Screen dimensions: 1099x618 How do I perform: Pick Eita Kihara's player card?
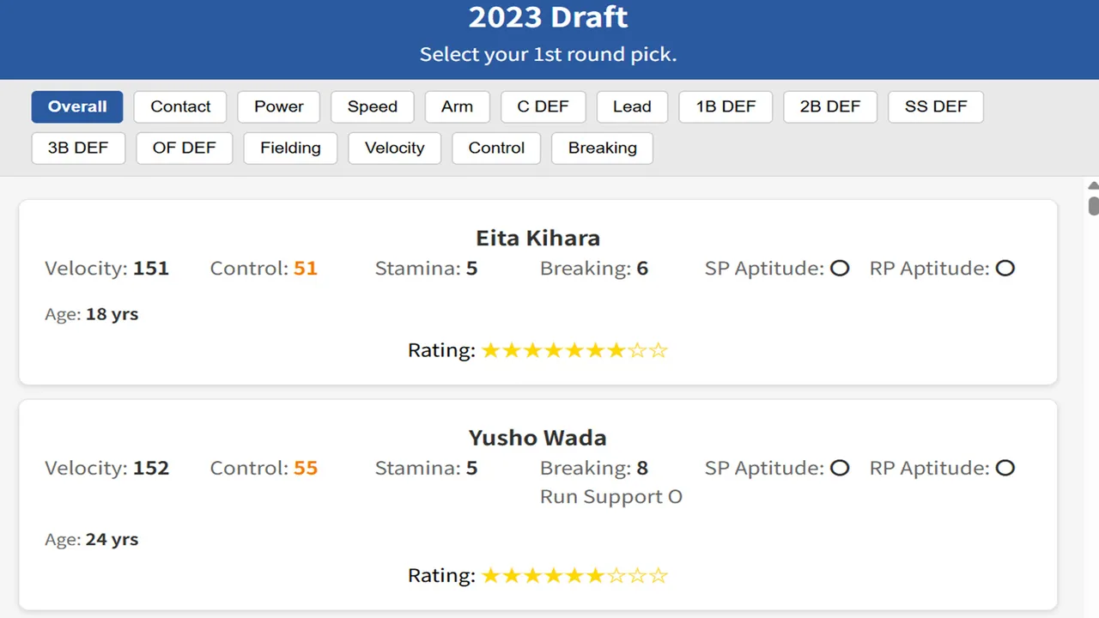(x=538, y=292)
